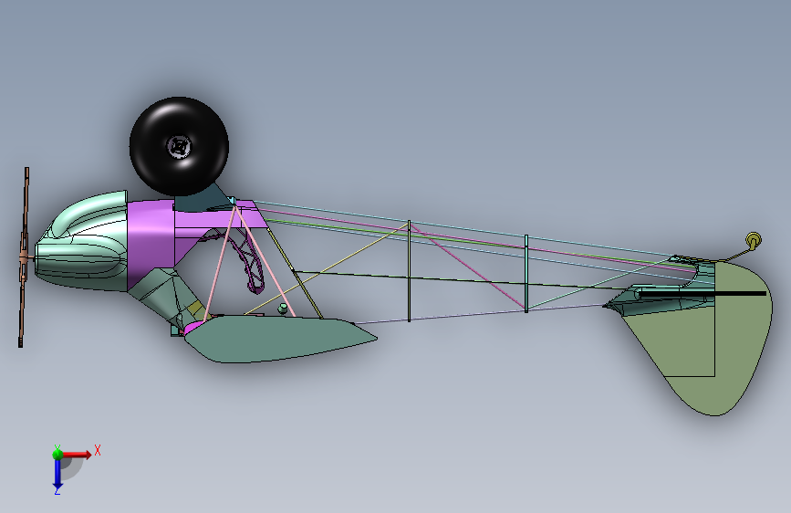Select the small yellow tail wheel
This screenshot has width=791, height=513.
(754, 240)
